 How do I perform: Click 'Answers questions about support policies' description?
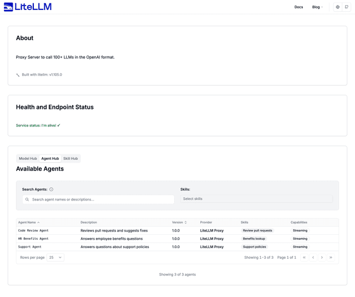(115, 246)
